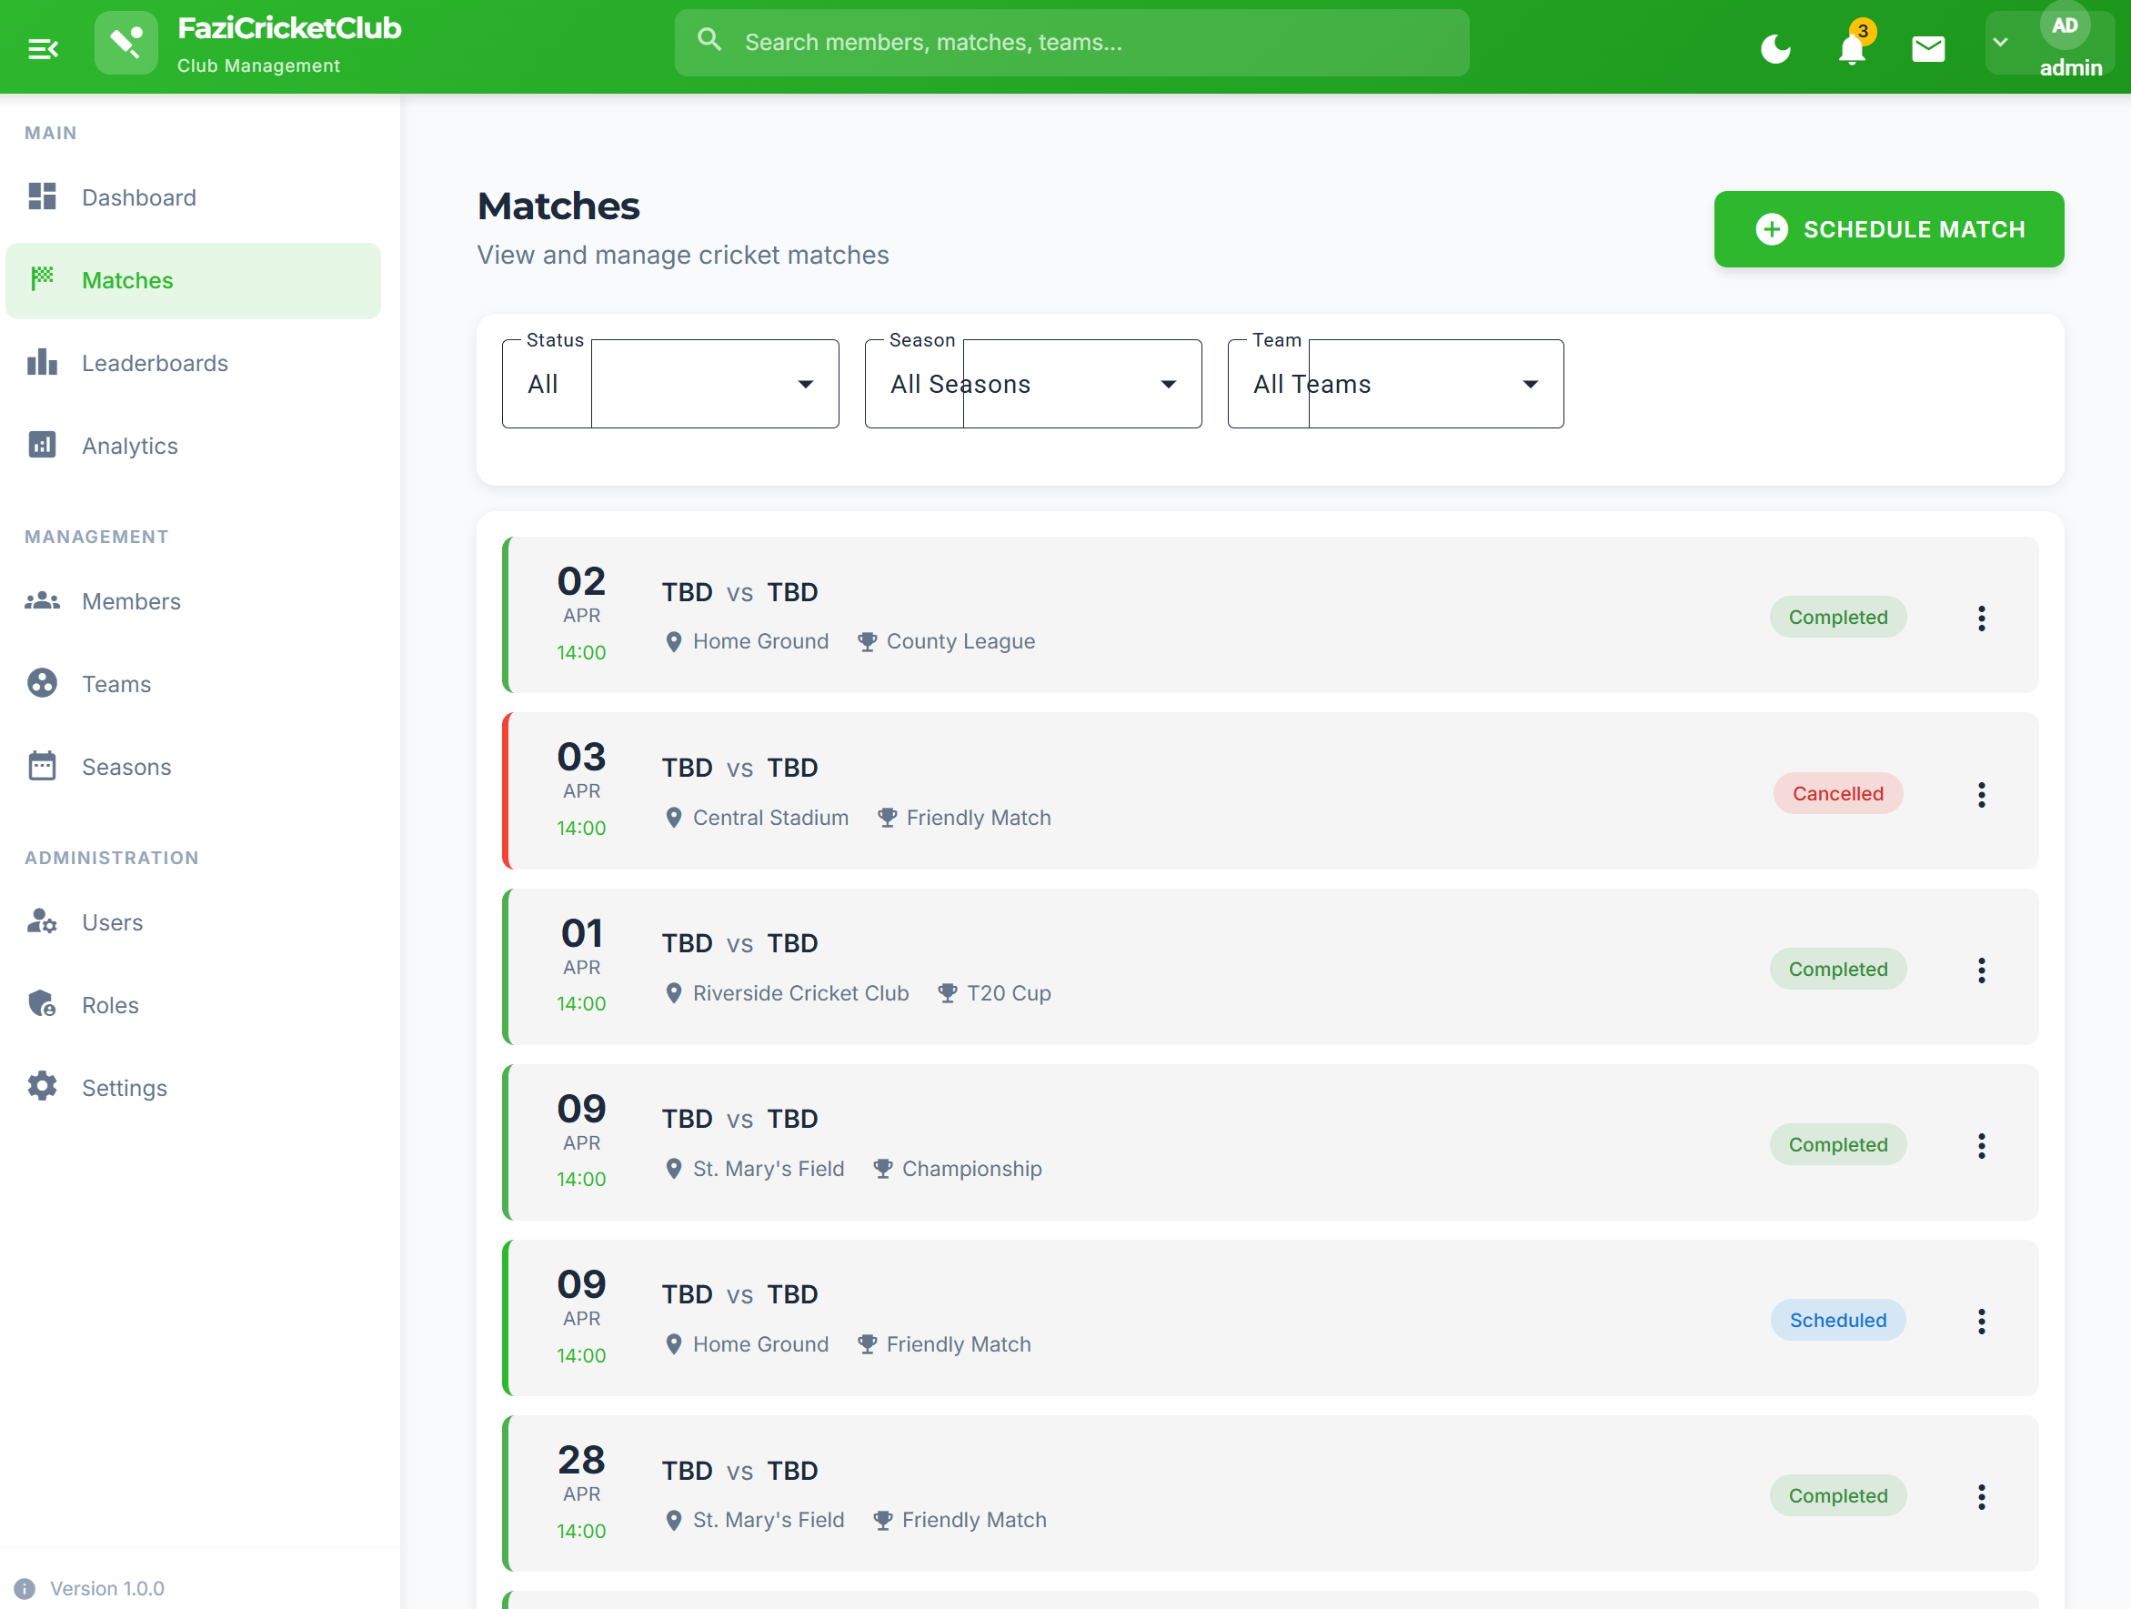This screenshot has width=2131, height=1609.
Task: Open Settings in the sidebar
Action: pos(193,1088)
